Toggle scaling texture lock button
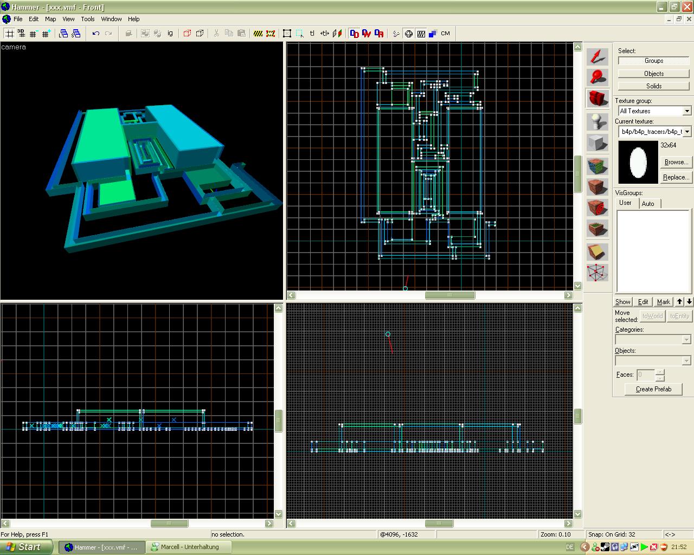The height and width of the screenshot is (555, 694). [324, 34]
